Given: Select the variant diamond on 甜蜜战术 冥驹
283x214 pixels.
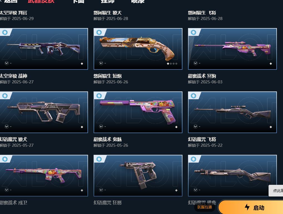Looking at the screenshot, I should pos(271,64).
